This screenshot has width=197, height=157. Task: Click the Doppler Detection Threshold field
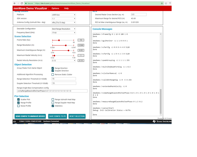[64, 83]
